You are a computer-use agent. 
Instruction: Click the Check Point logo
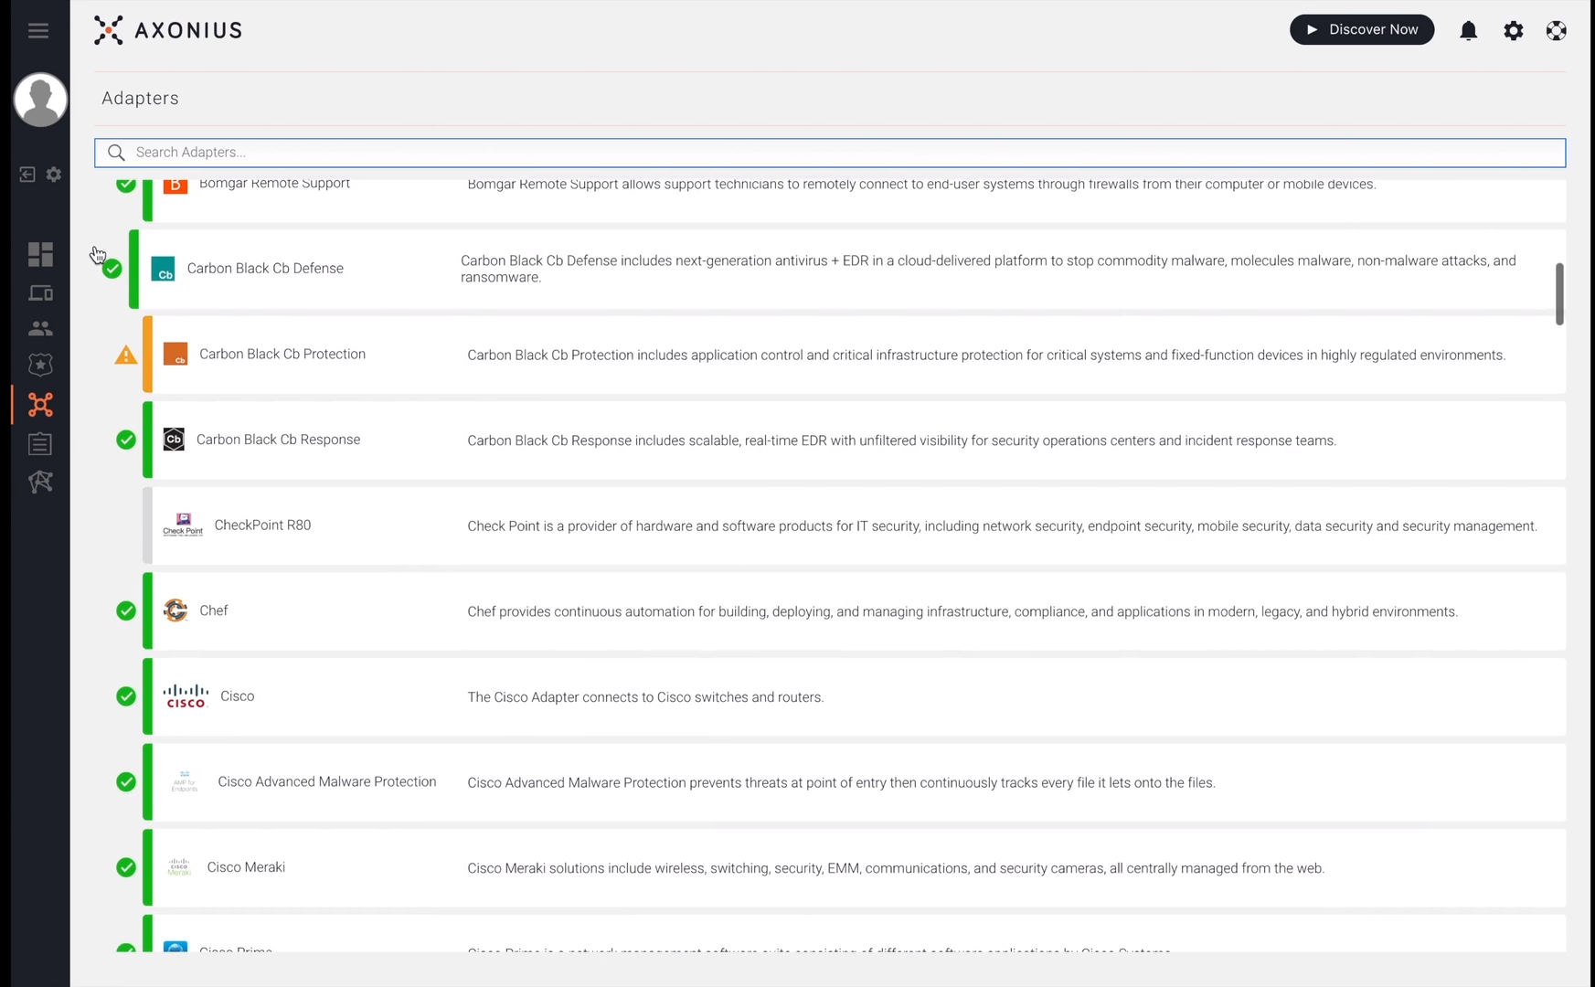click(183, 525)
